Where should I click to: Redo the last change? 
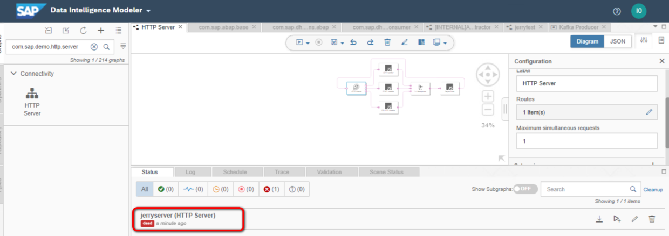pos(370,42)
